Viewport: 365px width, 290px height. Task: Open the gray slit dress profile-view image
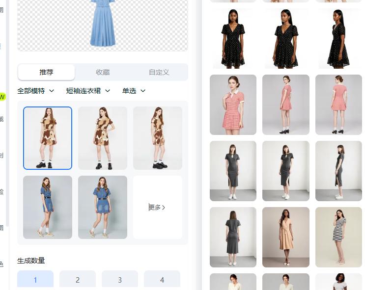338,171
